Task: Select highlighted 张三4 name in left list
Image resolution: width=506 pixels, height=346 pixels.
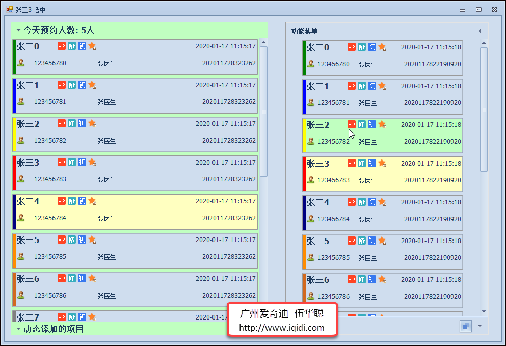Action: (x=28, y=201)
